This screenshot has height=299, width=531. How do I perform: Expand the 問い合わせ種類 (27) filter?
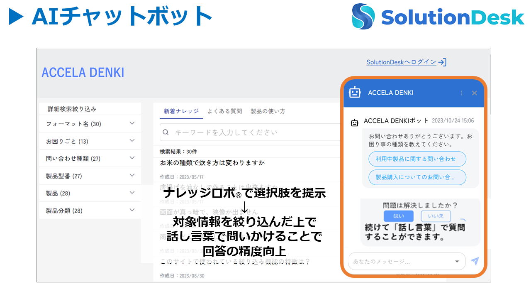pyautogui.click(x=90, y=159)
